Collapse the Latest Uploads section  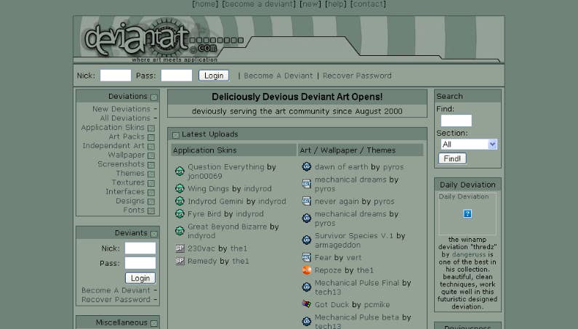pos(176,135)
